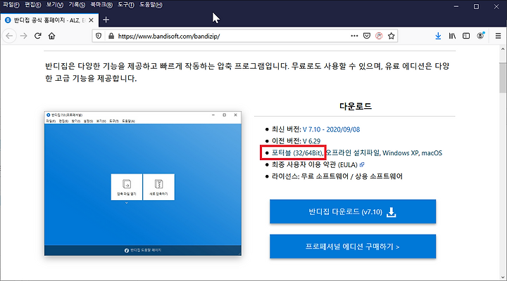
Task: Maximize the Firefox window
Action: (476, 6)
